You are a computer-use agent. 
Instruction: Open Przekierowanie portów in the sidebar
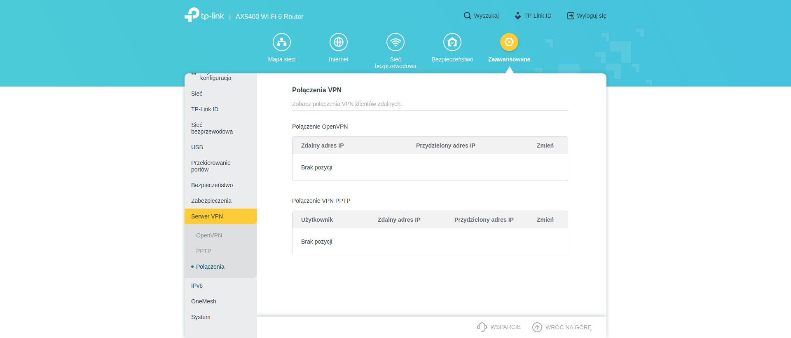click(x=211, y=166)
